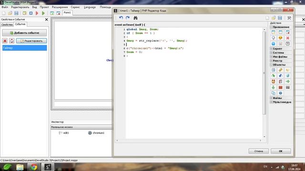
Task: Click code line with str_replace
Action: (157, 41)
